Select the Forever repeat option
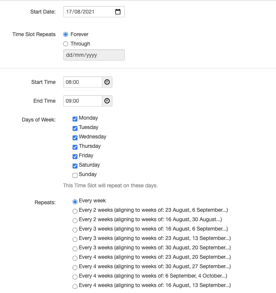Viewport: 276px width, 293px height. click(65, 34)
